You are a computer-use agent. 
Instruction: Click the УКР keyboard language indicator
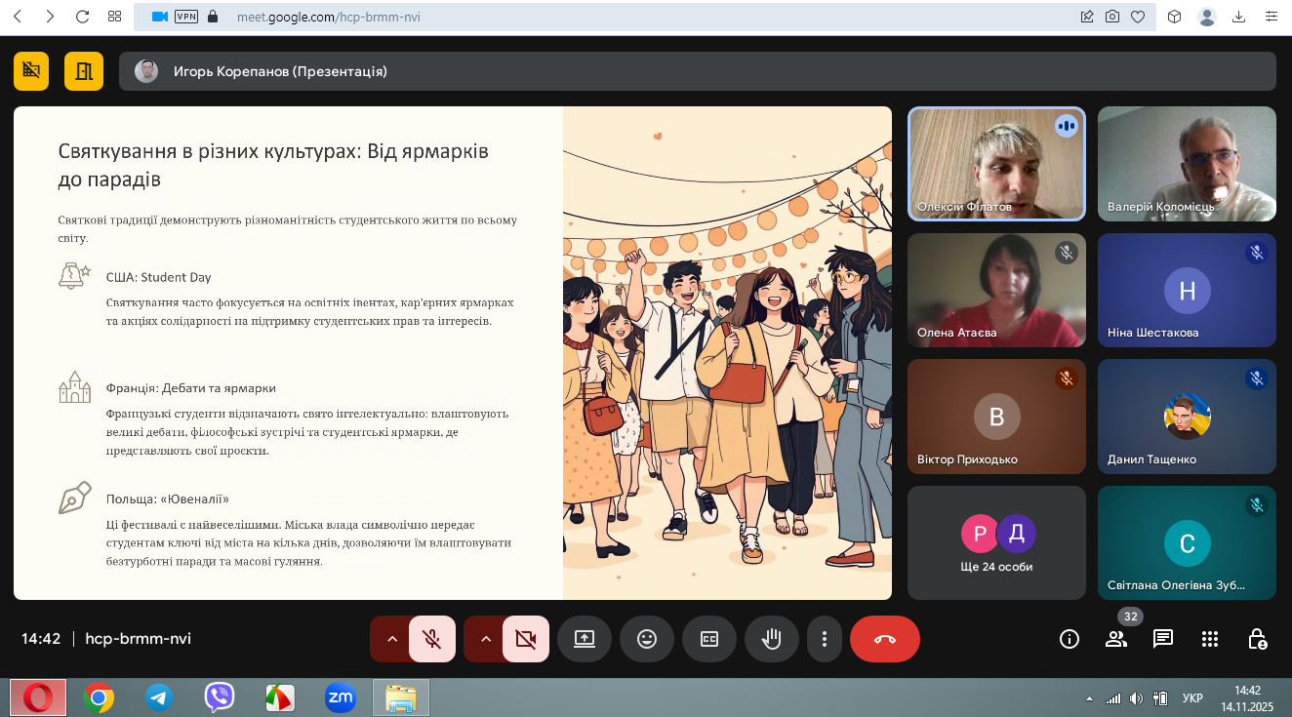[1191, 698]
